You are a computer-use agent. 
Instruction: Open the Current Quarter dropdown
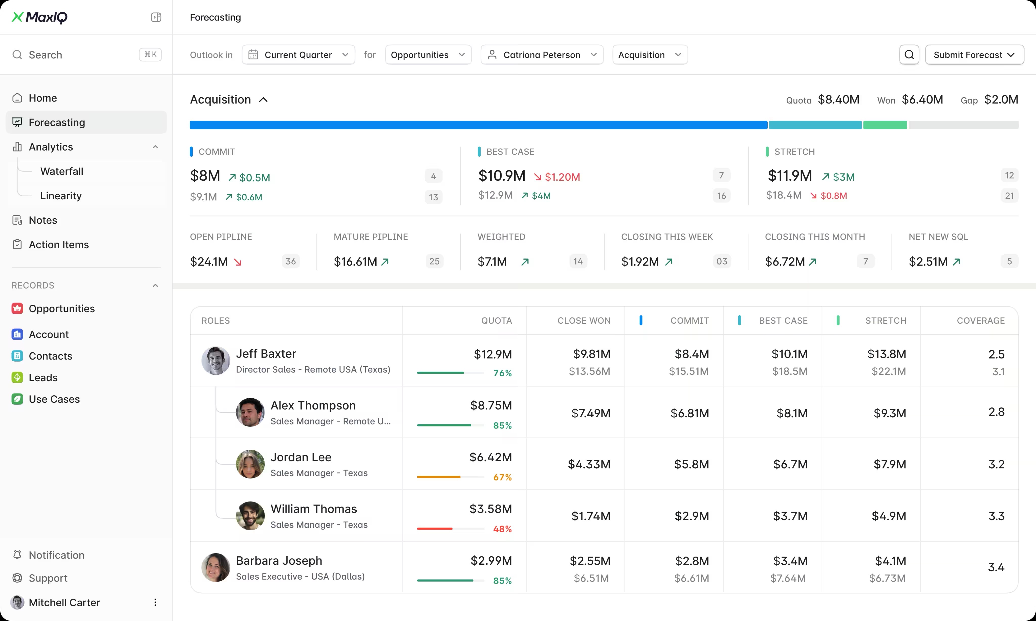[x=298, y=55]
